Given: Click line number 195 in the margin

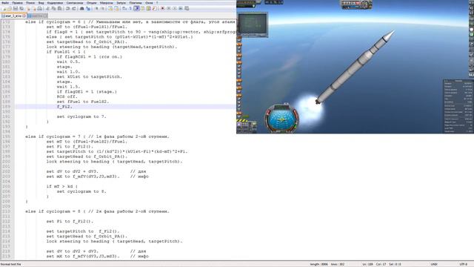Looking at the screenshot, I should 7,136.
